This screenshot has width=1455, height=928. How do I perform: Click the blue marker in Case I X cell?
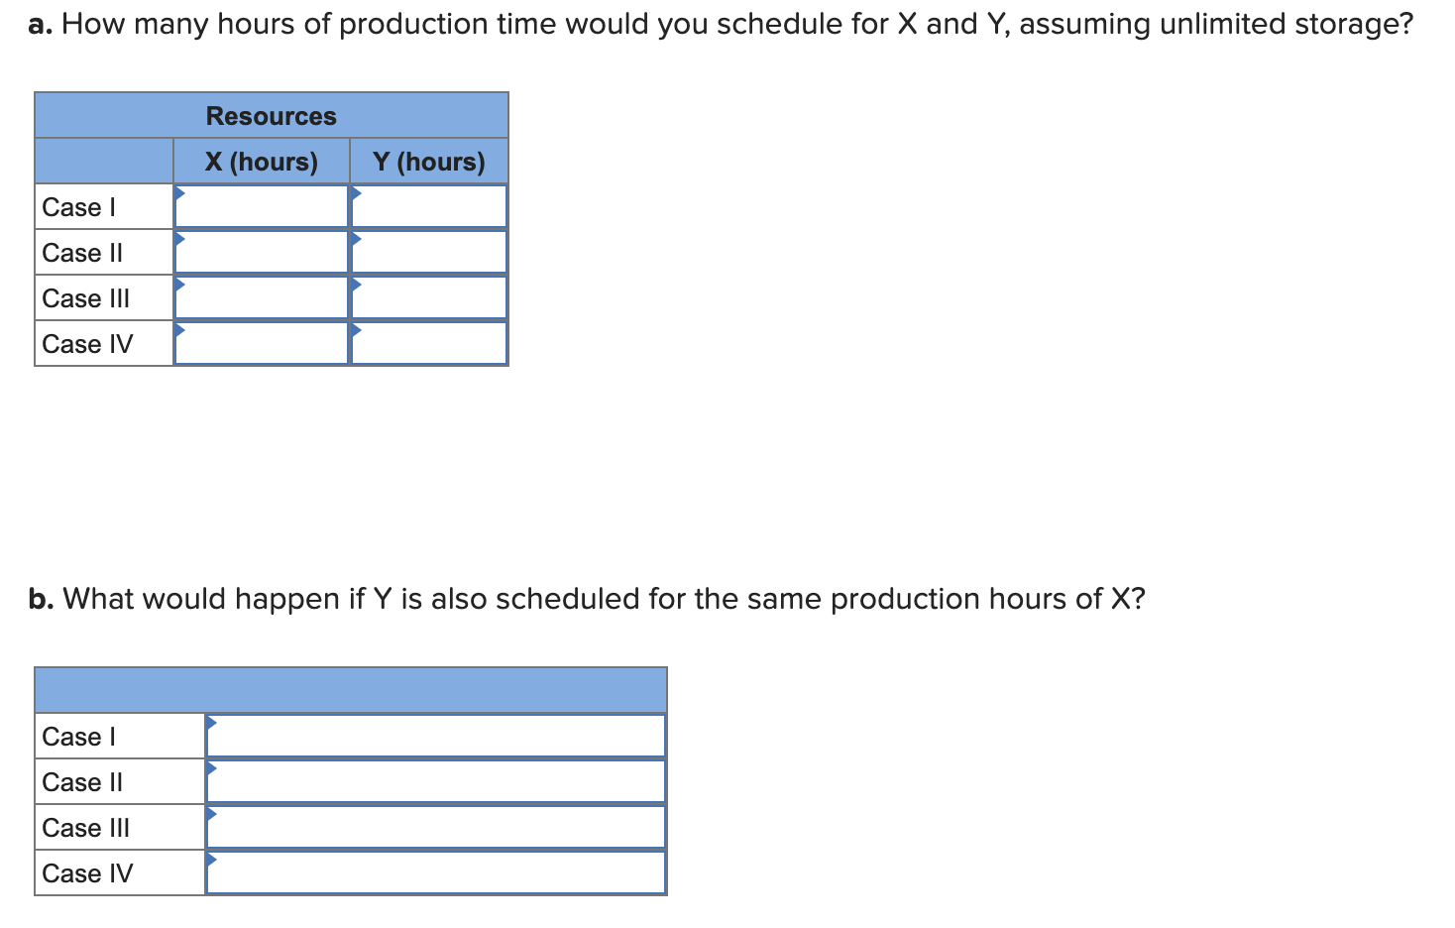(180, 194)
